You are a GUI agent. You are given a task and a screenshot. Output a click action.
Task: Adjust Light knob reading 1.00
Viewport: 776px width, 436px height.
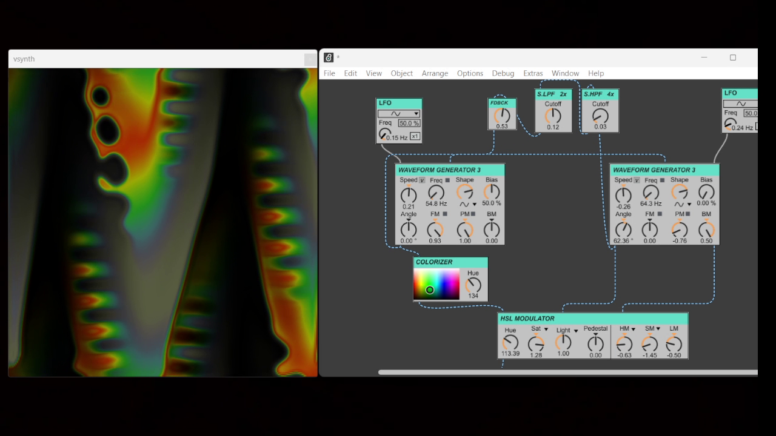click(x=563, y=342)
